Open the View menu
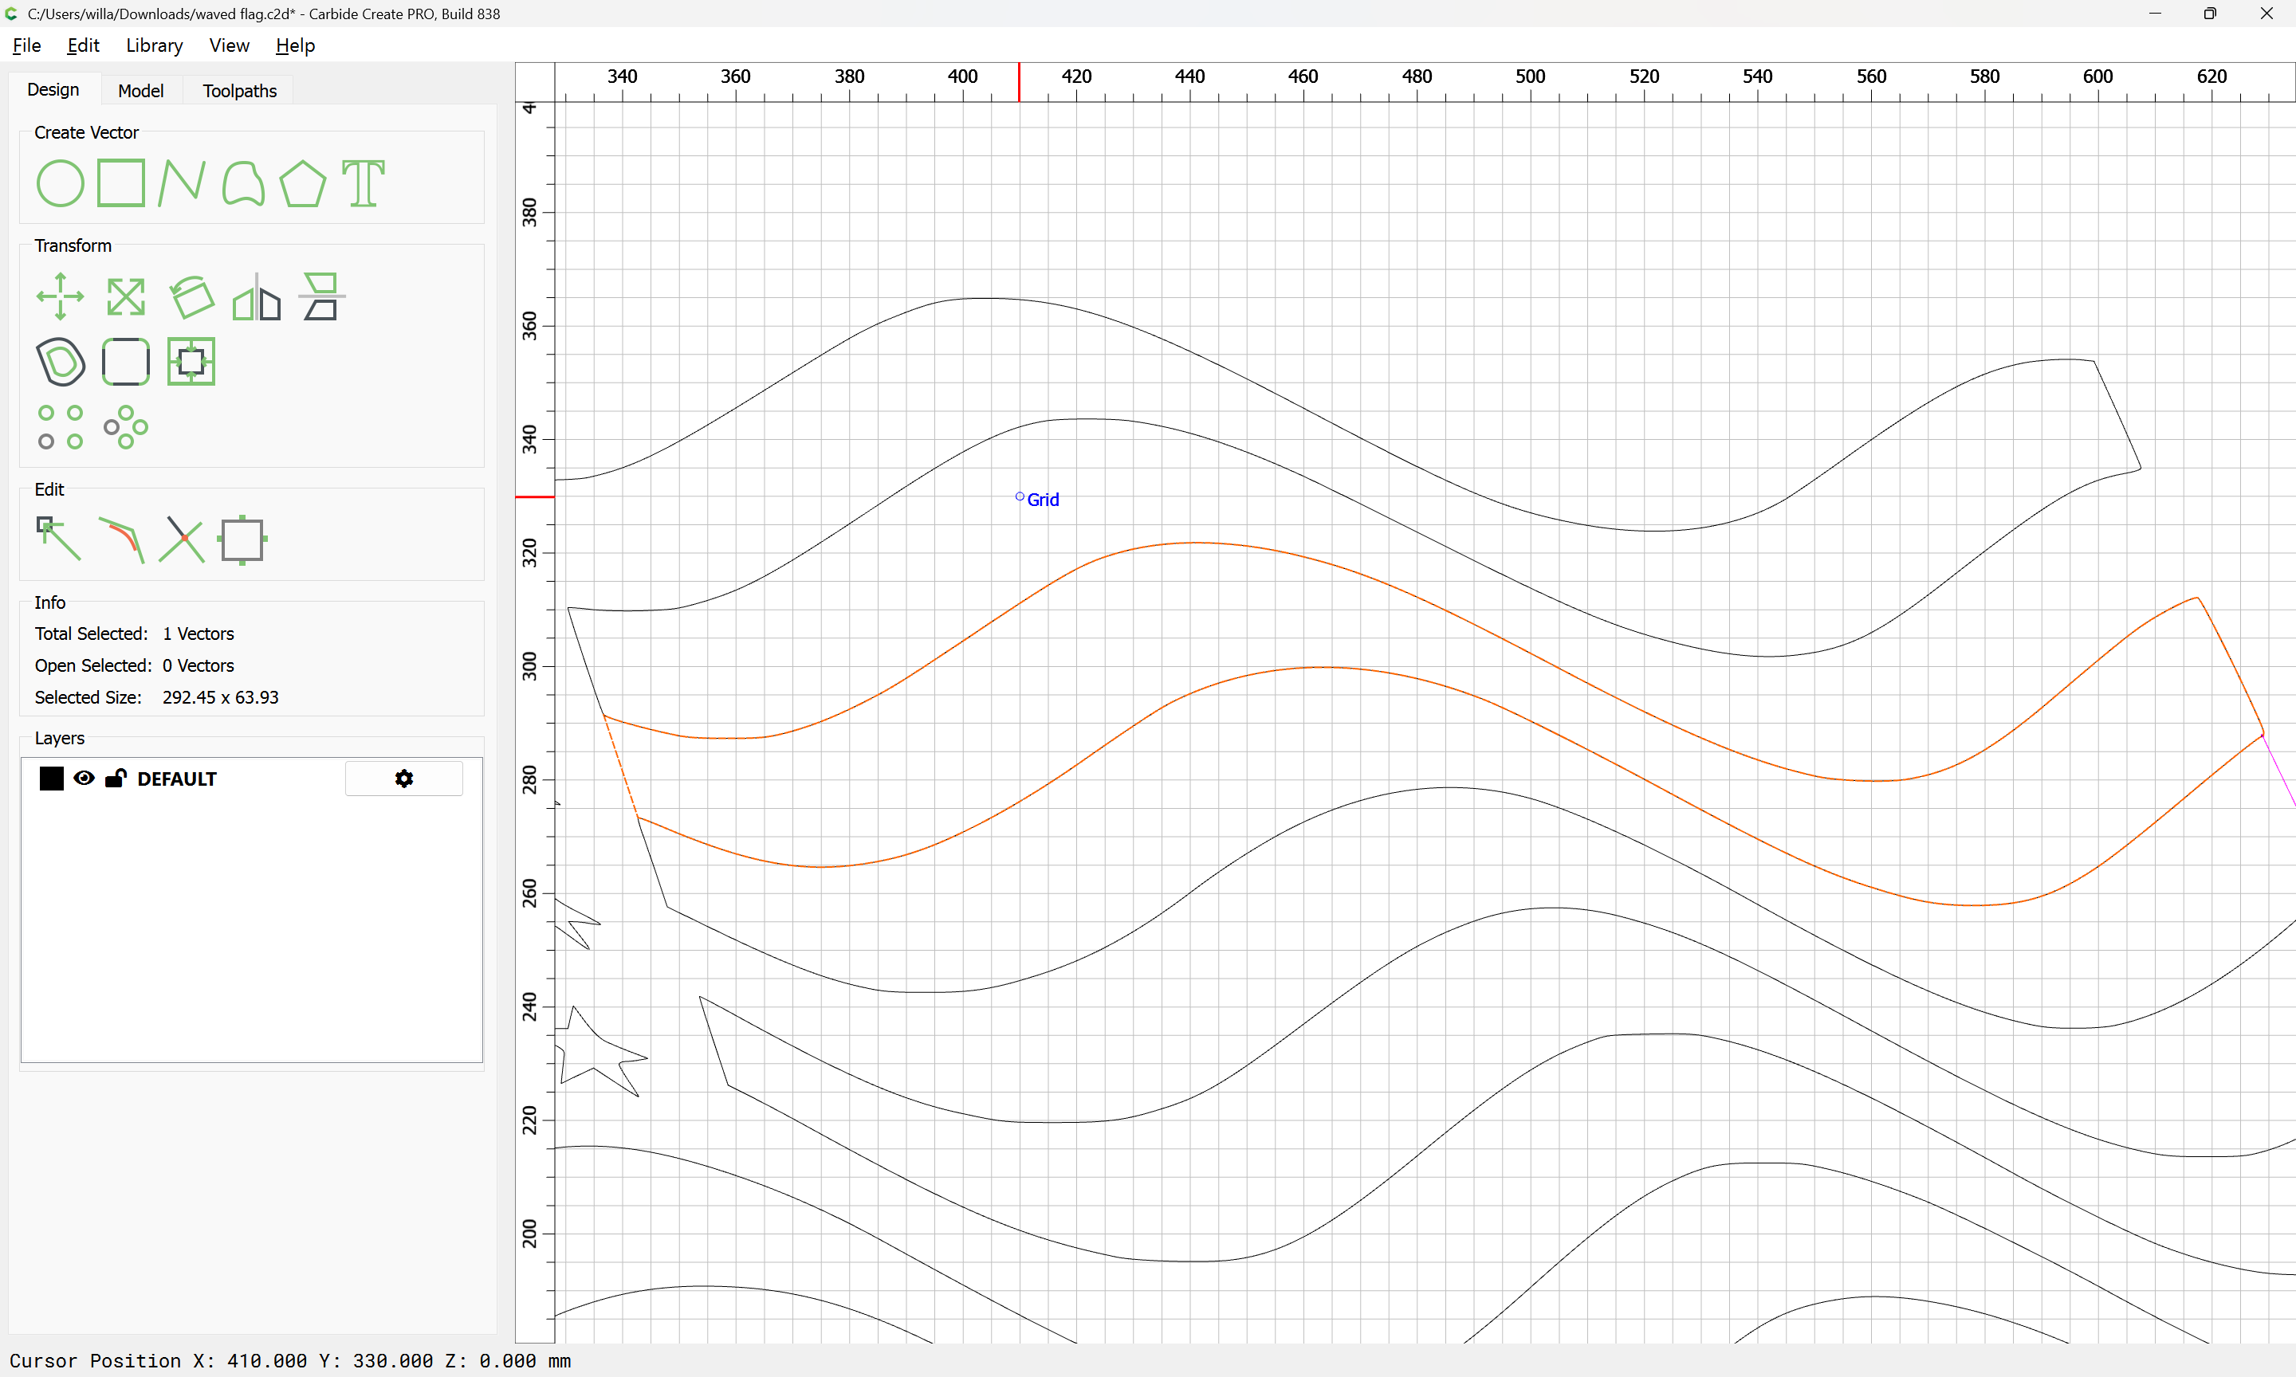This screenshot has height=1377, width=2296. [228, 45]
